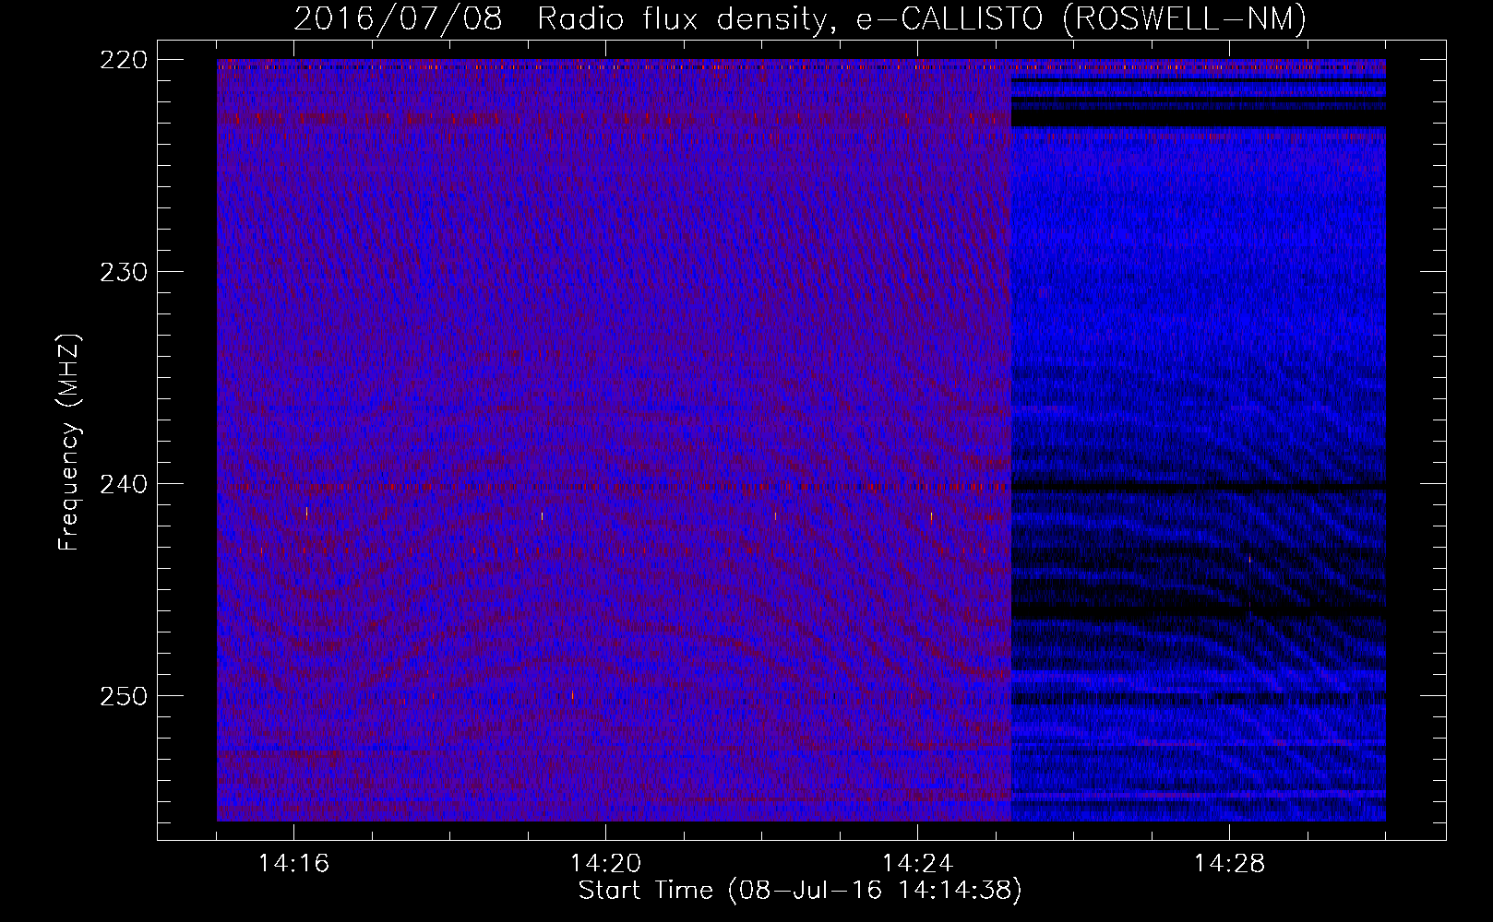Click the 220 frequency tick label
Viewport: 1493px width, 922px height.
123,60
